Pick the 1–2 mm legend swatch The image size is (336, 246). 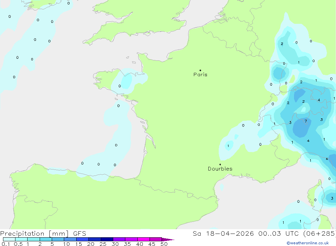click(34, 239)
